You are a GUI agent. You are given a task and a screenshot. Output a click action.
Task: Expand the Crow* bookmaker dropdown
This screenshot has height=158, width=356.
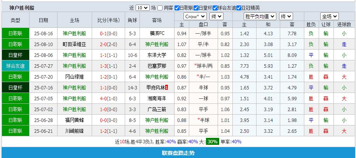click(x=195, y=16)
